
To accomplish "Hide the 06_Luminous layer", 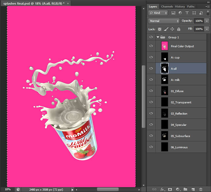I will click(151, 147).
